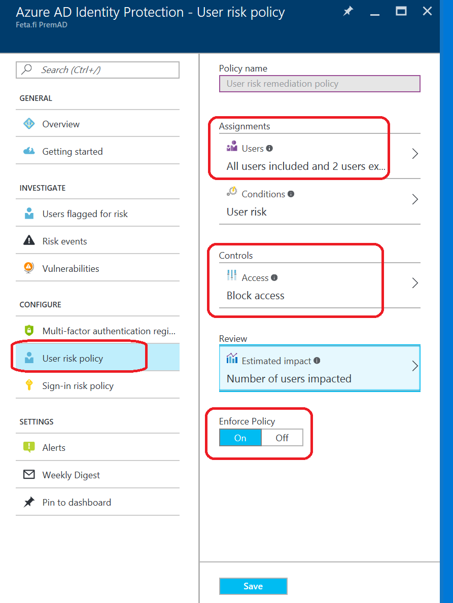Click the Policy name input field
453x603 pixels.
320,83
